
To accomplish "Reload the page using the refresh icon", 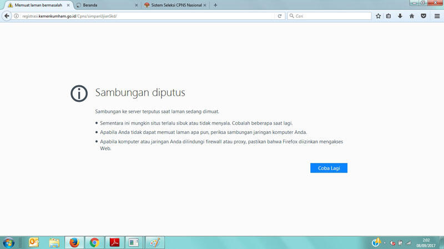I will 280,16.
